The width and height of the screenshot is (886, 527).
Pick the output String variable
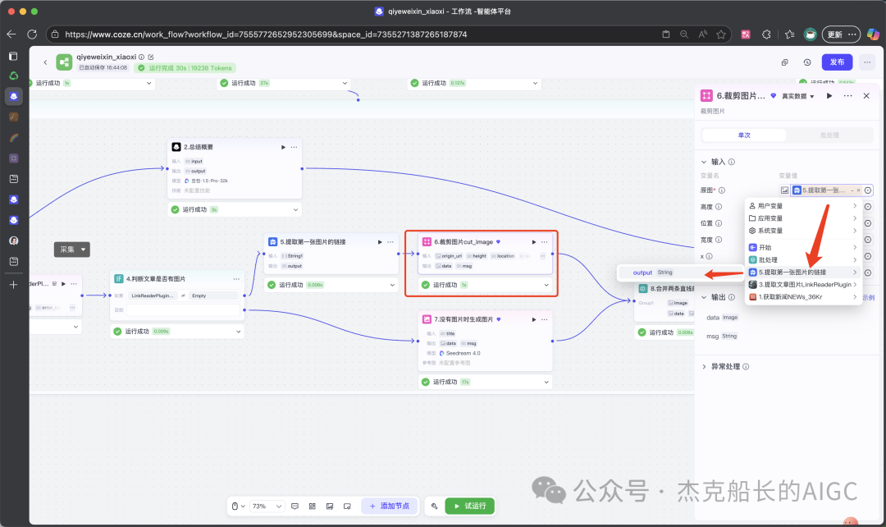[x=680, y=273]
